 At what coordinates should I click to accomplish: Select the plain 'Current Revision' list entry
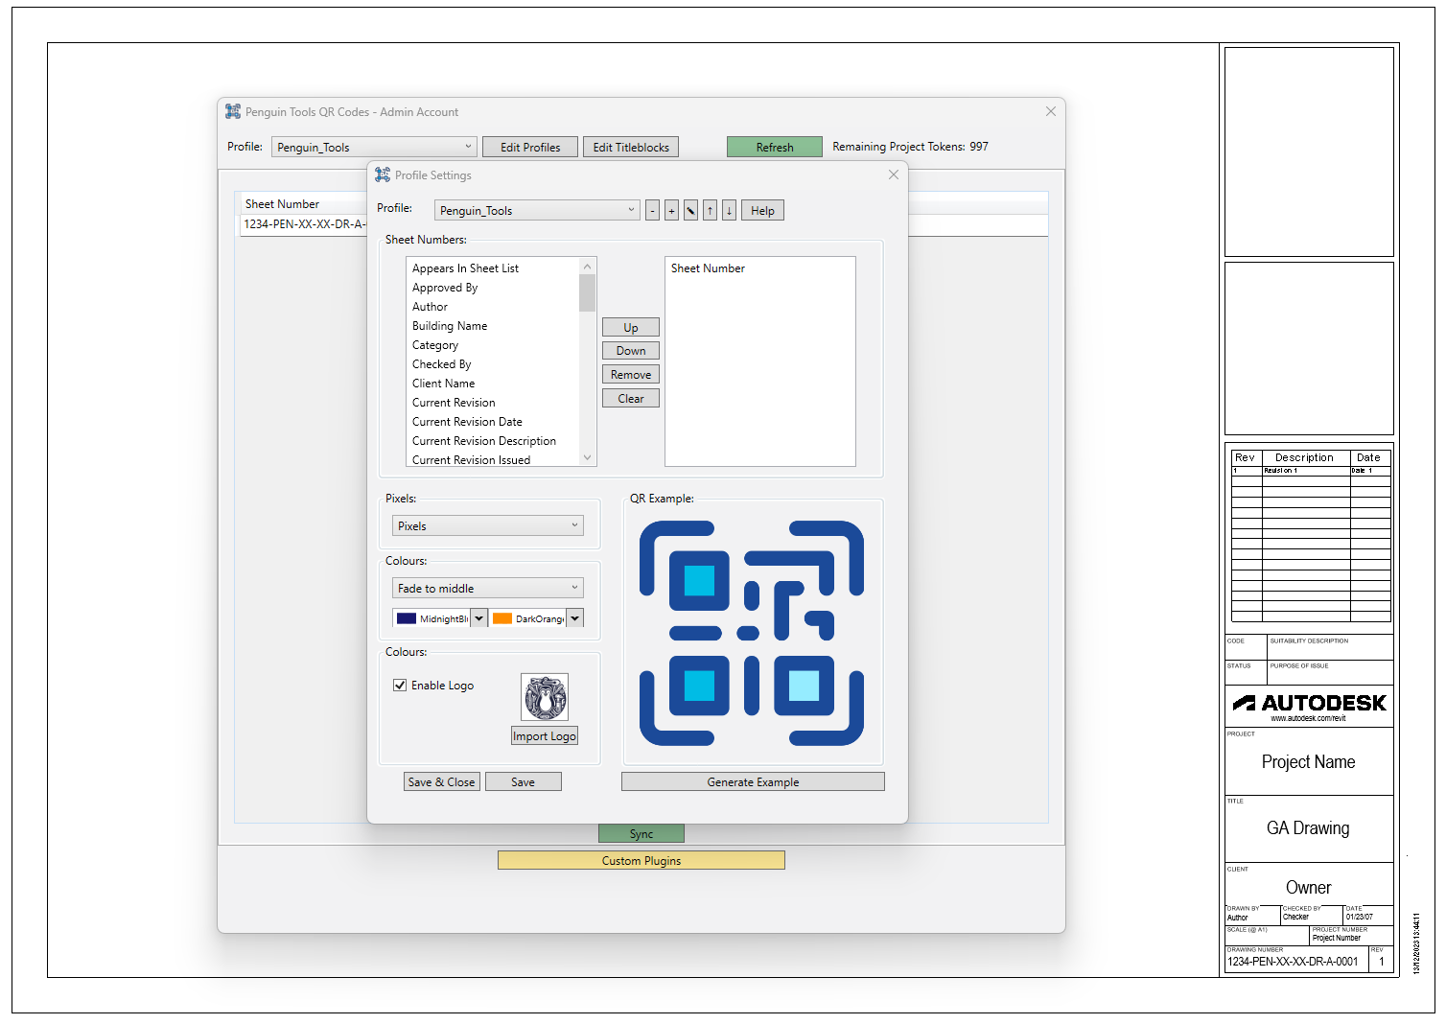coord(493,403)
